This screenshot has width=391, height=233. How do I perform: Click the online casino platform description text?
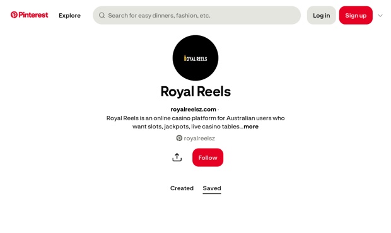click(x=195, y=122)
